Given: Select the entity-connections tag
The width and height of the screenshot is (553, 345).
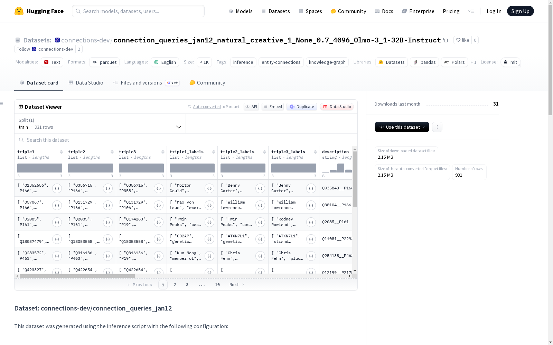Looking at the screenshot, I should [x=281, y=62].
